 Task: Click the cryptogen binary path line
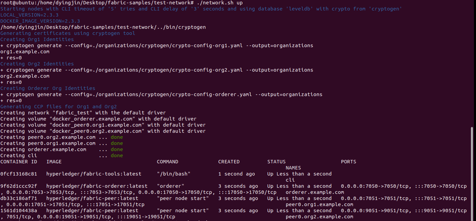click(103, 27)
